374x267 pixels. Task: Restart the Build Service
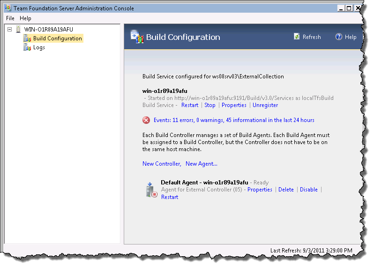[190, 105]
